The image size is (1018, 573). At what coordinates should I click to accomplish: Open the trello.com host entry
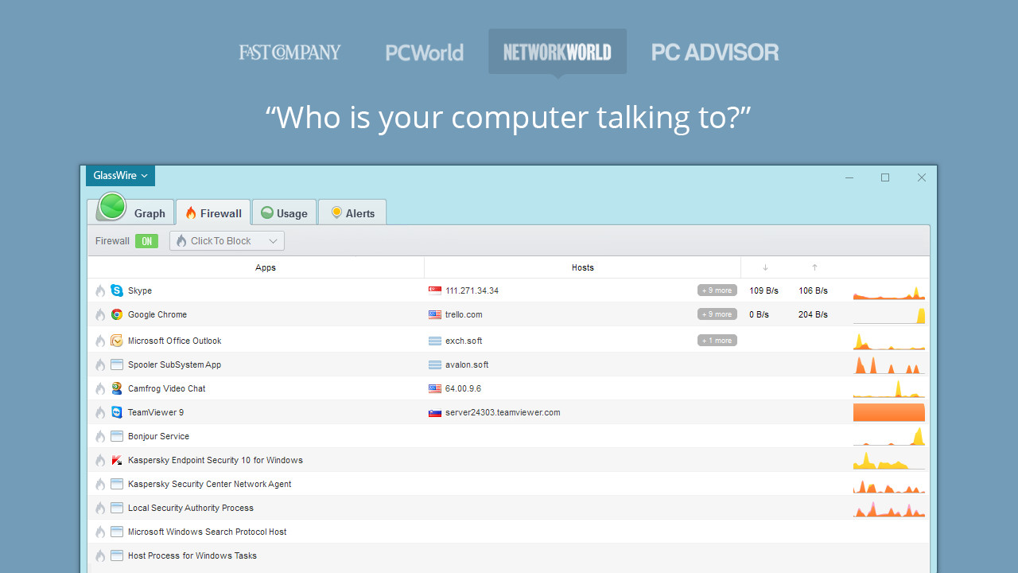pyautogui.click(x=464, y=314)
